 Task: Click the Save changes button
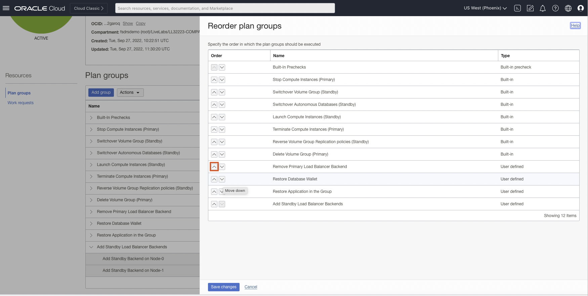[223, 287]
